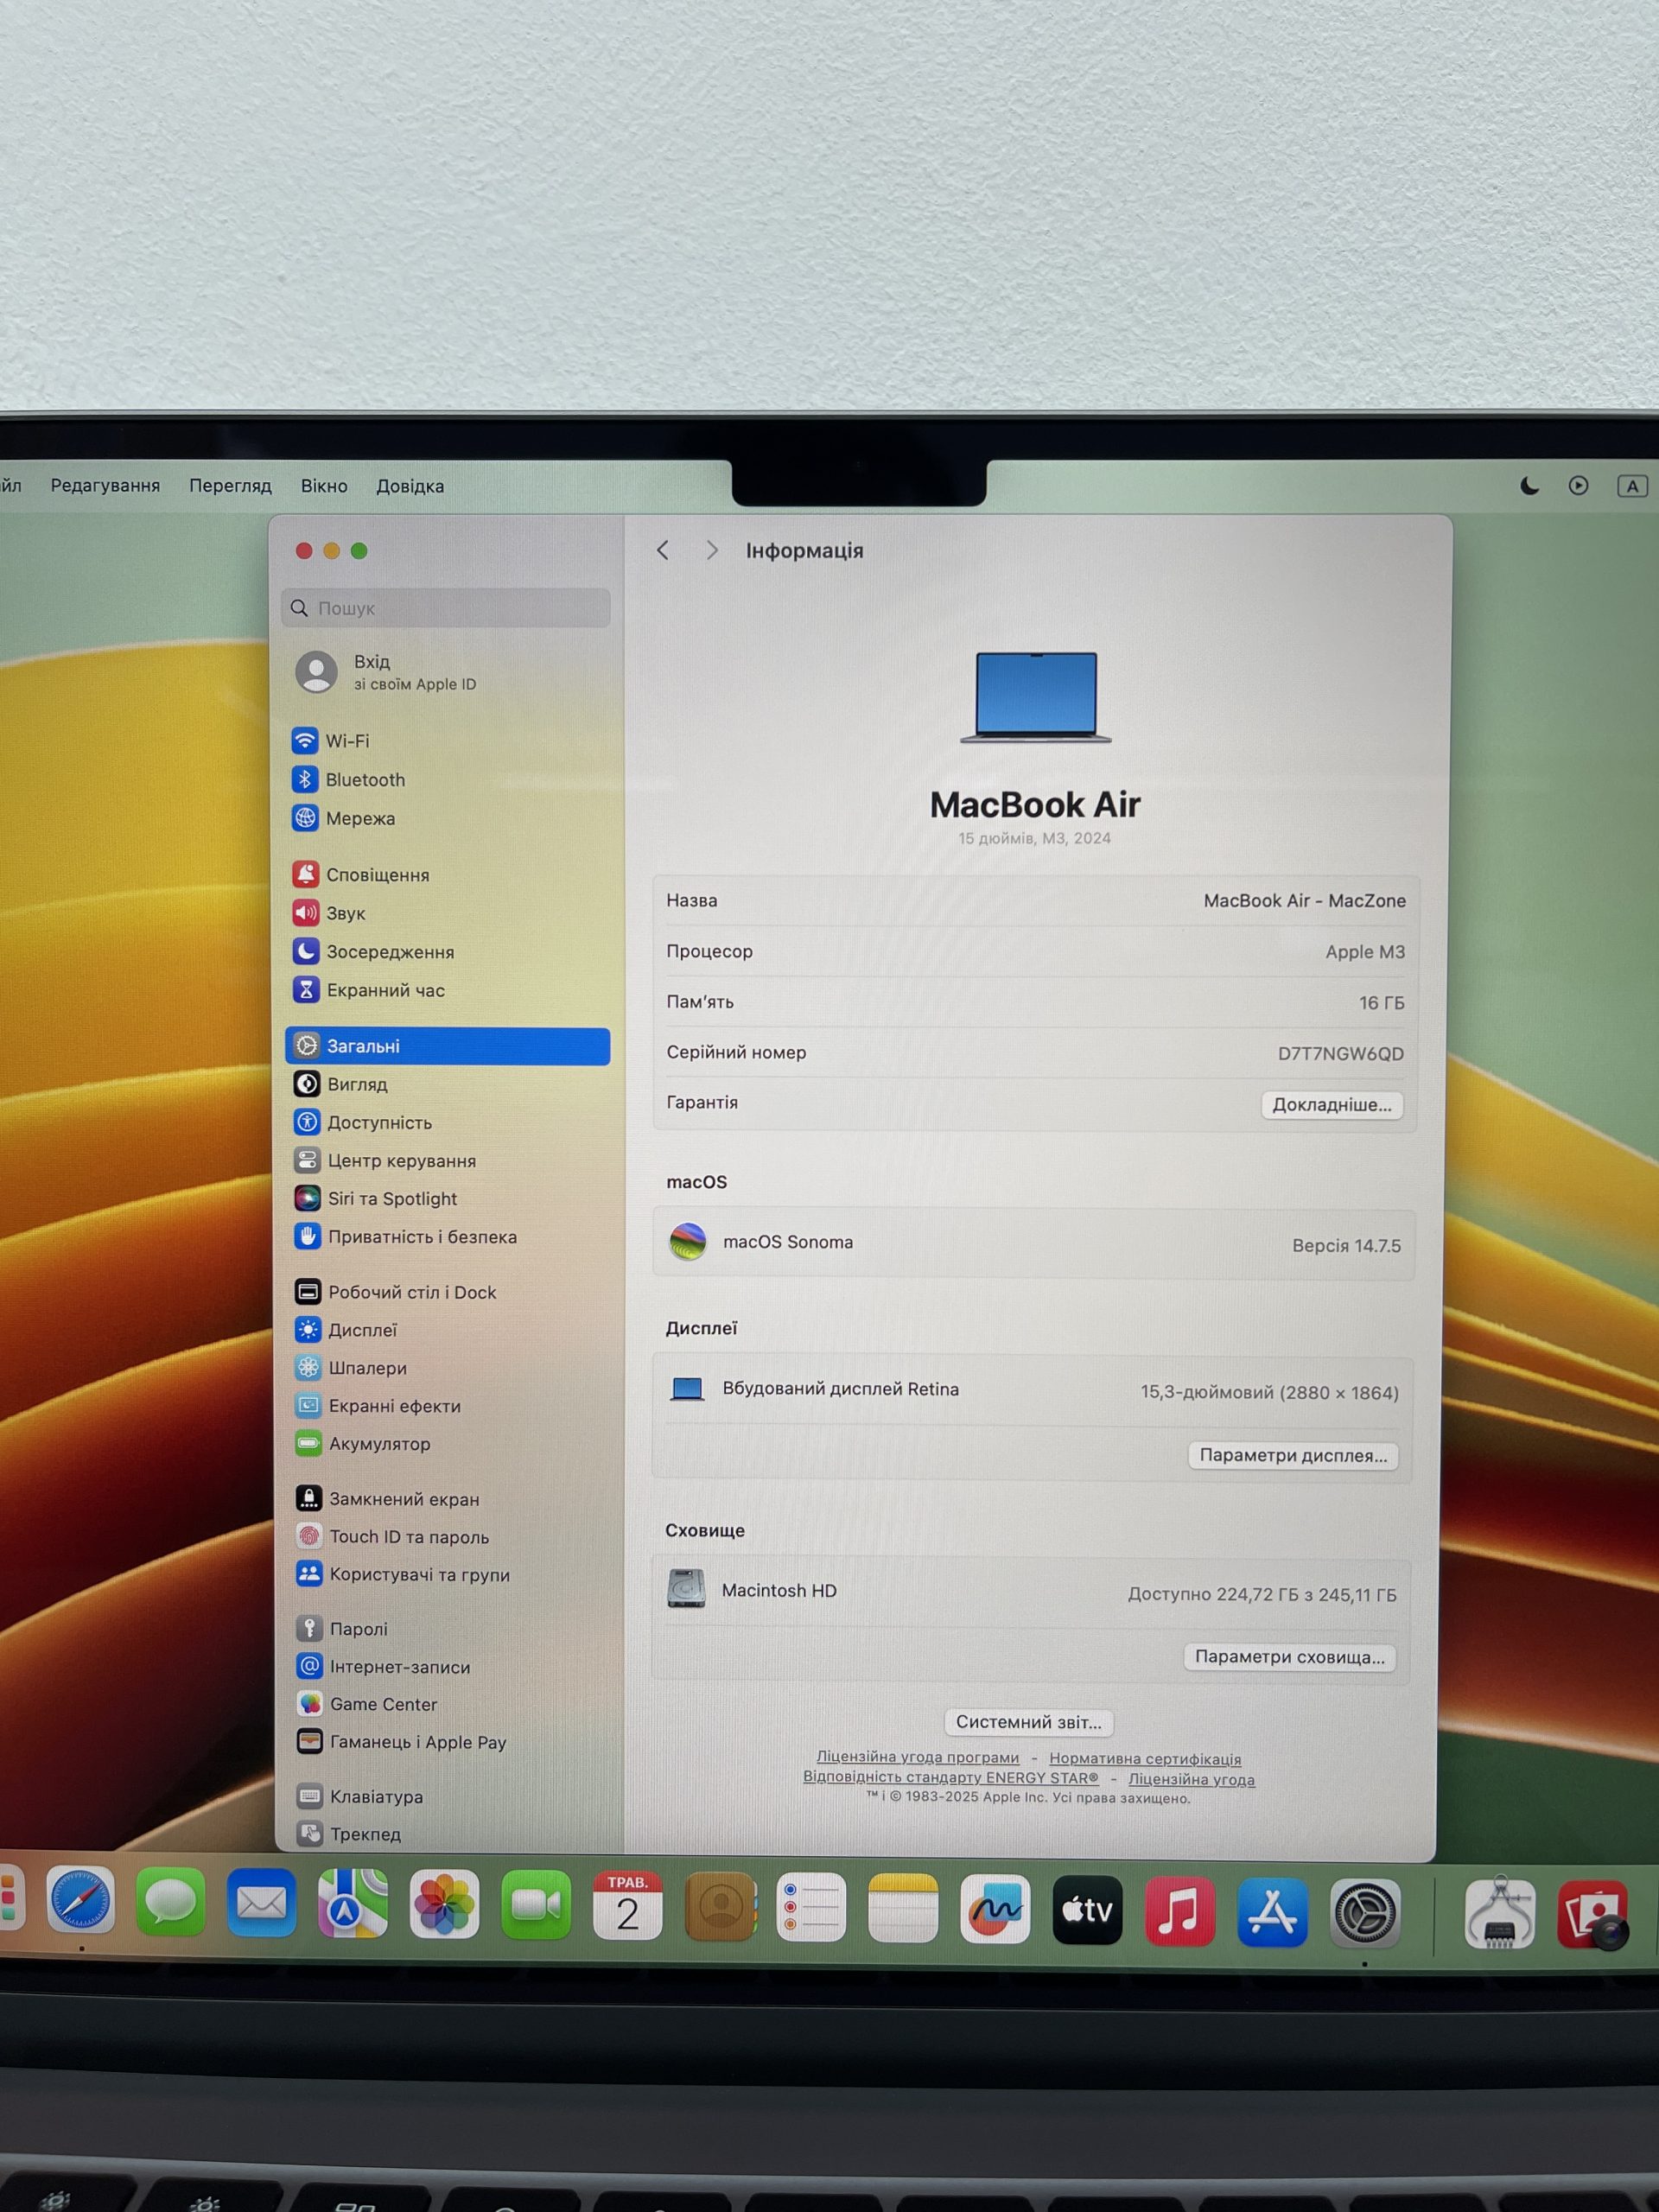Click in the Пошук search field
Screen dimensions: 1659x2212
[446, 608]
